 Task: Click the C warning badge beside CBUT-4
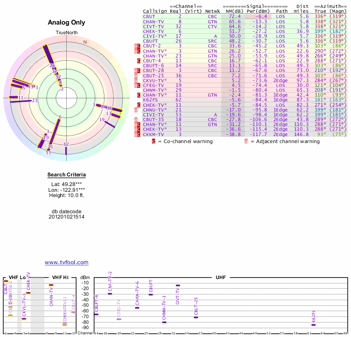click(139, 61)
